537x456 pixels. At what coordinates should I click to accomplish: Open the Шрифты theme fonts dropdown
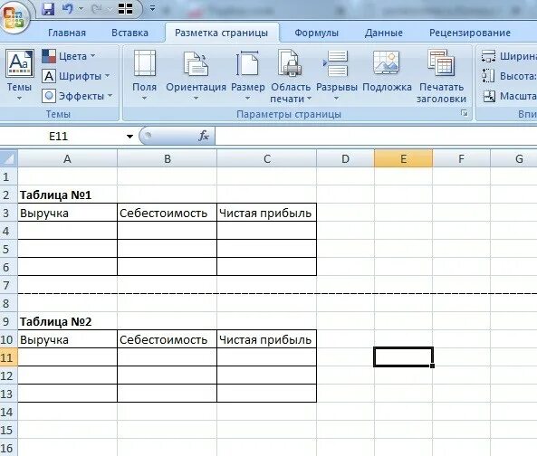(76, 76)
